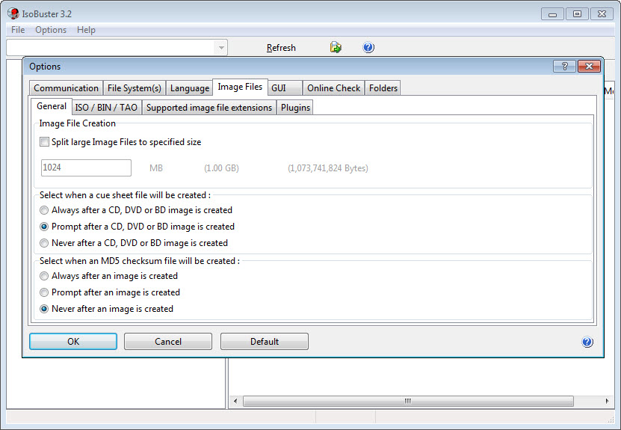Open the File menu

pyautogui.click(x=18, y=30)
